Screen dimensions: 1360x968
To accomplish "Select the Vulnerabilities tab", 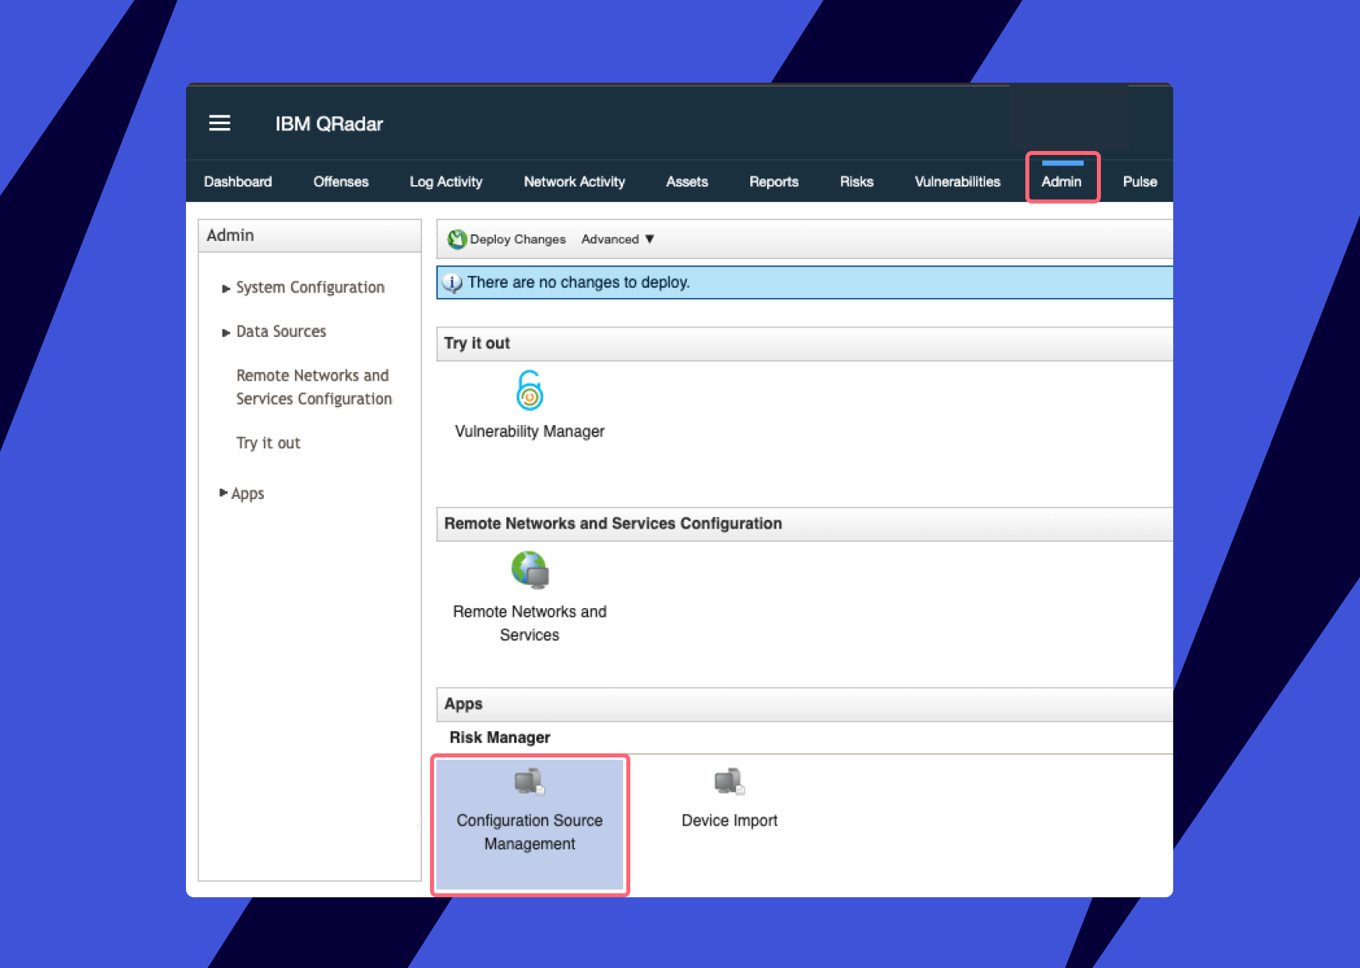I will [x=957, y=182].
